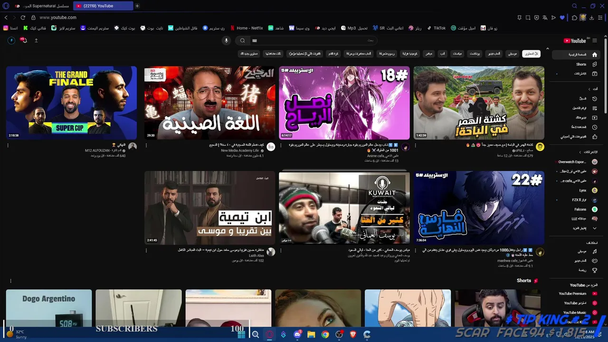Open the green jeep outdoor video thumbnail
Screen dimensions: 608x342
(479, 103)
